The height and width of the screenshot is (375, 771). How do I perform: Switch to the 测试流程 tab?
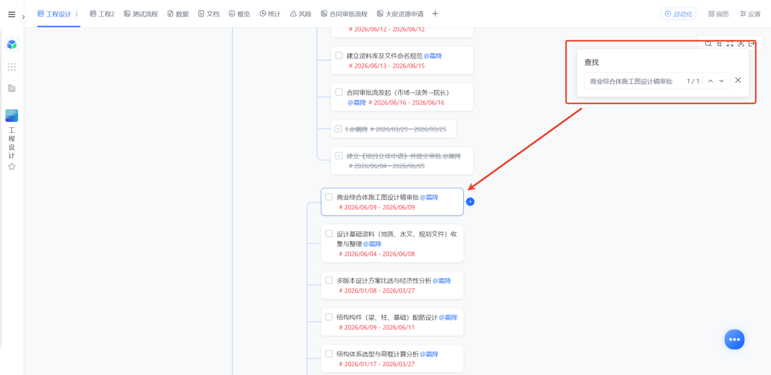pos(141,14)
